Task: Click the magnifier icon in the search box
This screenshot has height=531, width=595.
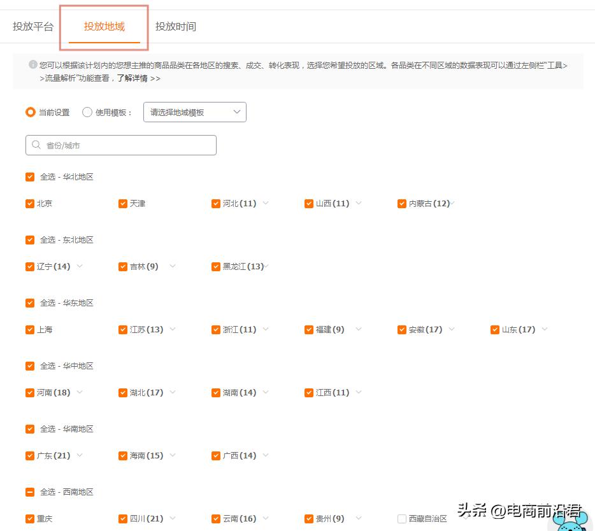Action: click(x=36, y=145)
